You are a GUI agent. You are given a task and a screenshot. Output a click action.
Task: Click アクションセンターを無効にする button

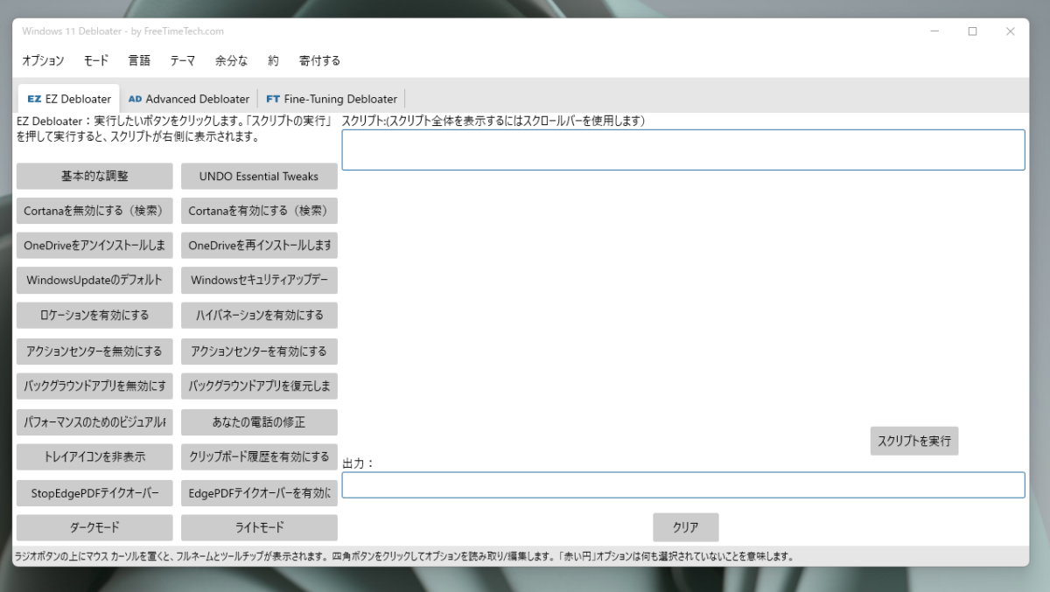94,352
